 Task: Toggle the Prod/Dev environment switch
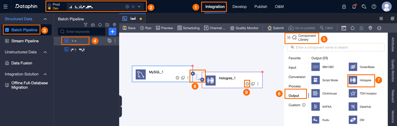pyautogui.click(x=49, y=7)
